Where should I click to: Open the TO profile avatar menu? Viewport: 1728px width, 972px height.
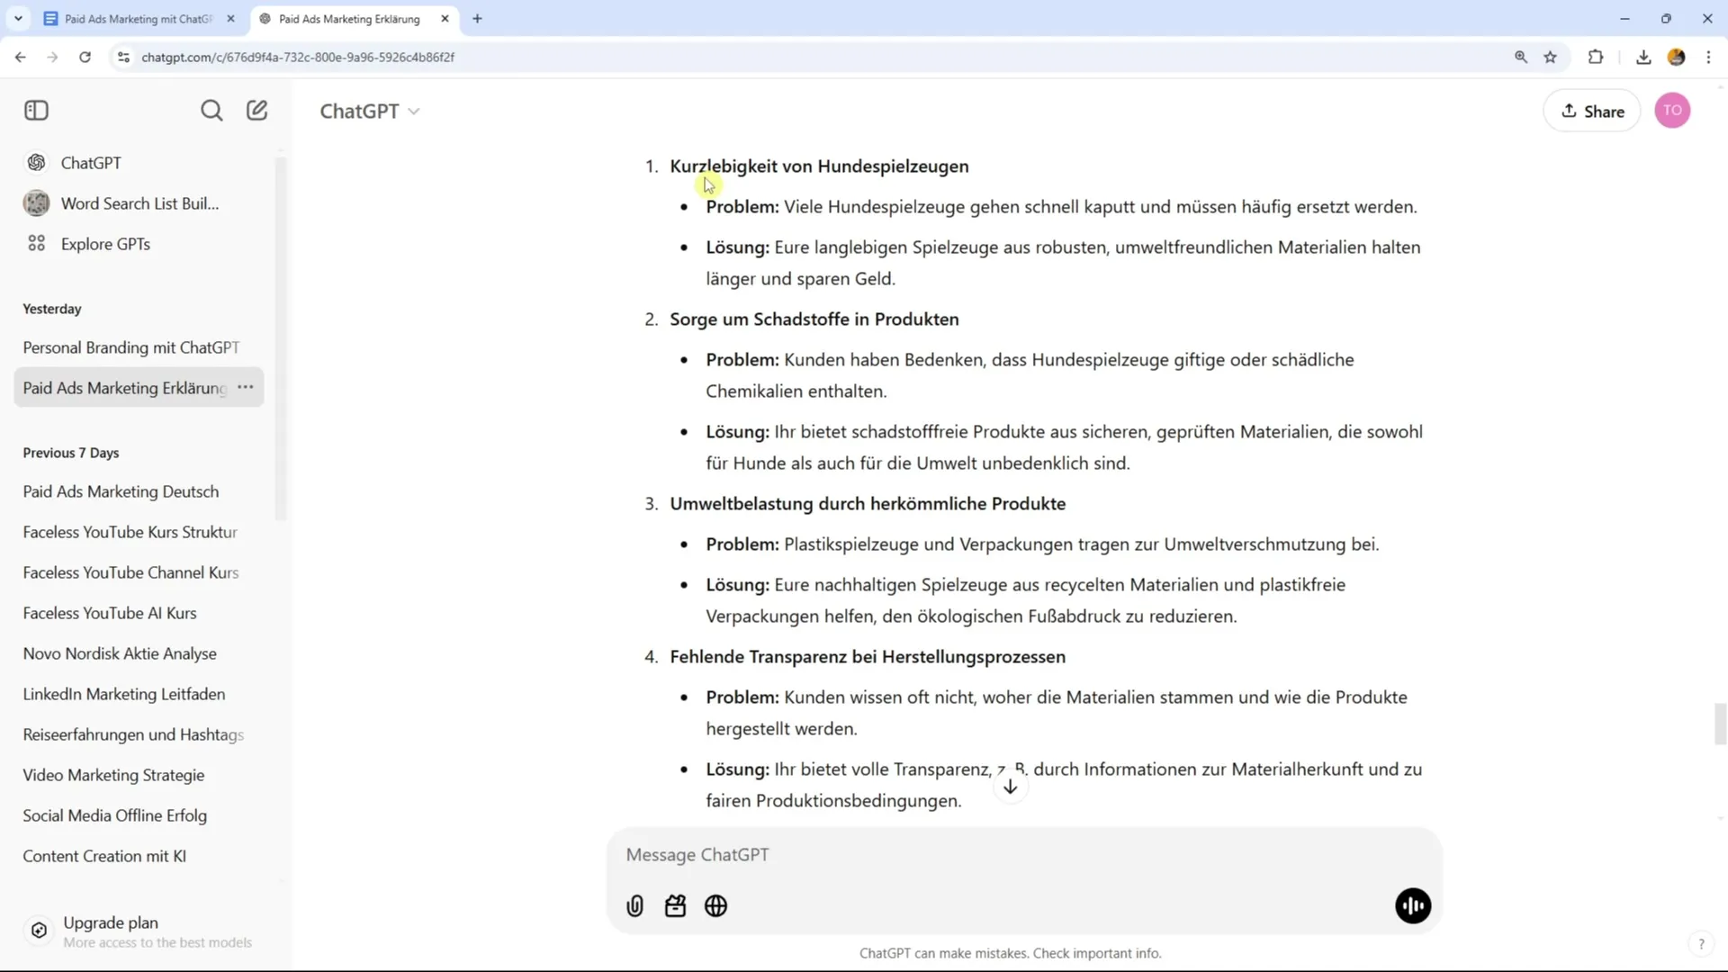1672,111
